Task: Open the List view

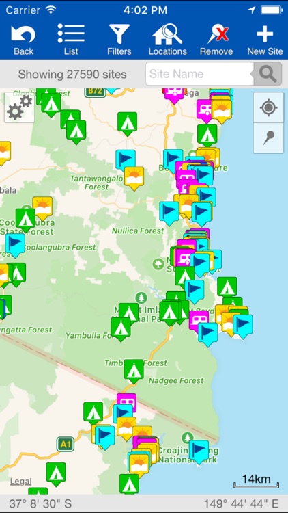Action: 71,40
